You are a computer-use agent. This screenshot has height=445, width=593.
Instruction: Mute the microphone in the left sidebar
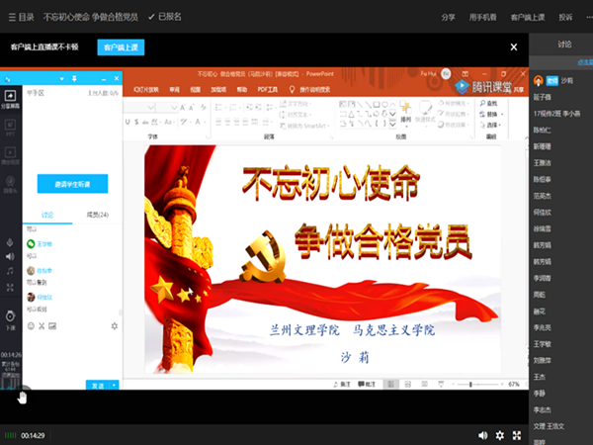10,242
